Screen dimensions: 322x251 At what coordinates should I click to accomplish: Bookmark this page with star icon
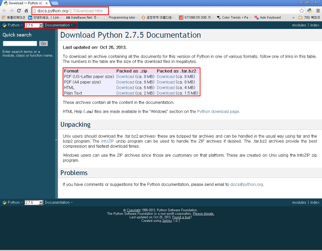pyautogui.click(x=301, y=11)
